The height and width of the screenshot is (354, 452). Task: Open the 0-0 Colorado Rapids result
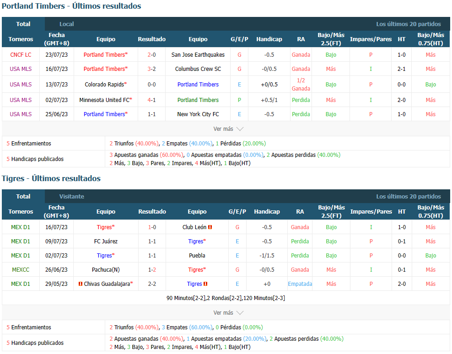click(x=151, y=85)
